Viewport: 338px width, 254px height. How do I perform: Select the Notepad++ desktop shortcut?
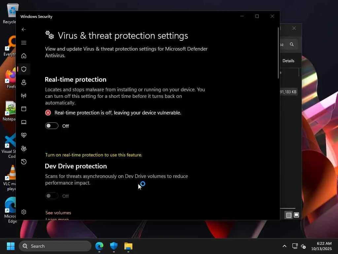[x=9, y=111]
